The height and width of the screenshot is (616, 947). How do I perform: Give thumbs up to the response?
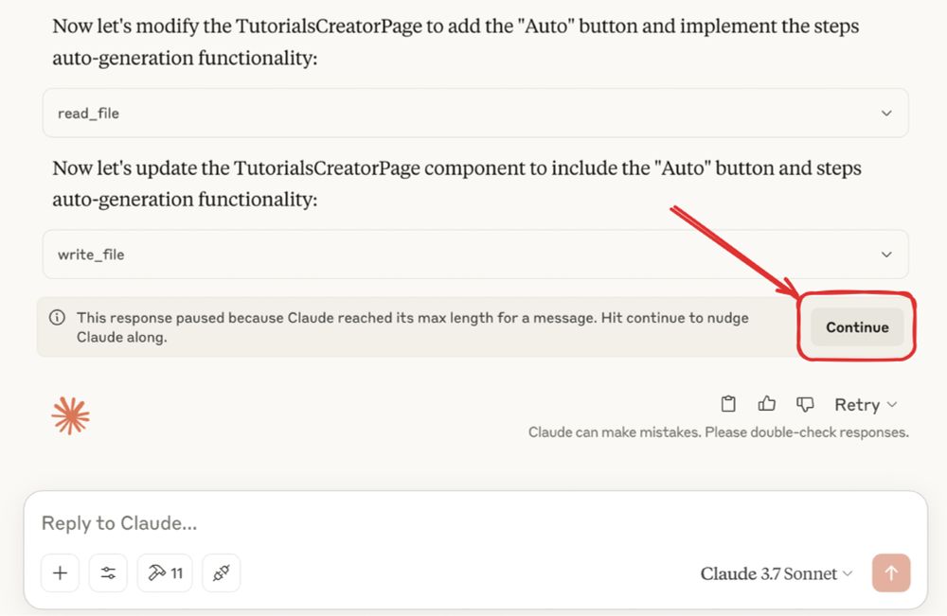(x=766, y=404)
